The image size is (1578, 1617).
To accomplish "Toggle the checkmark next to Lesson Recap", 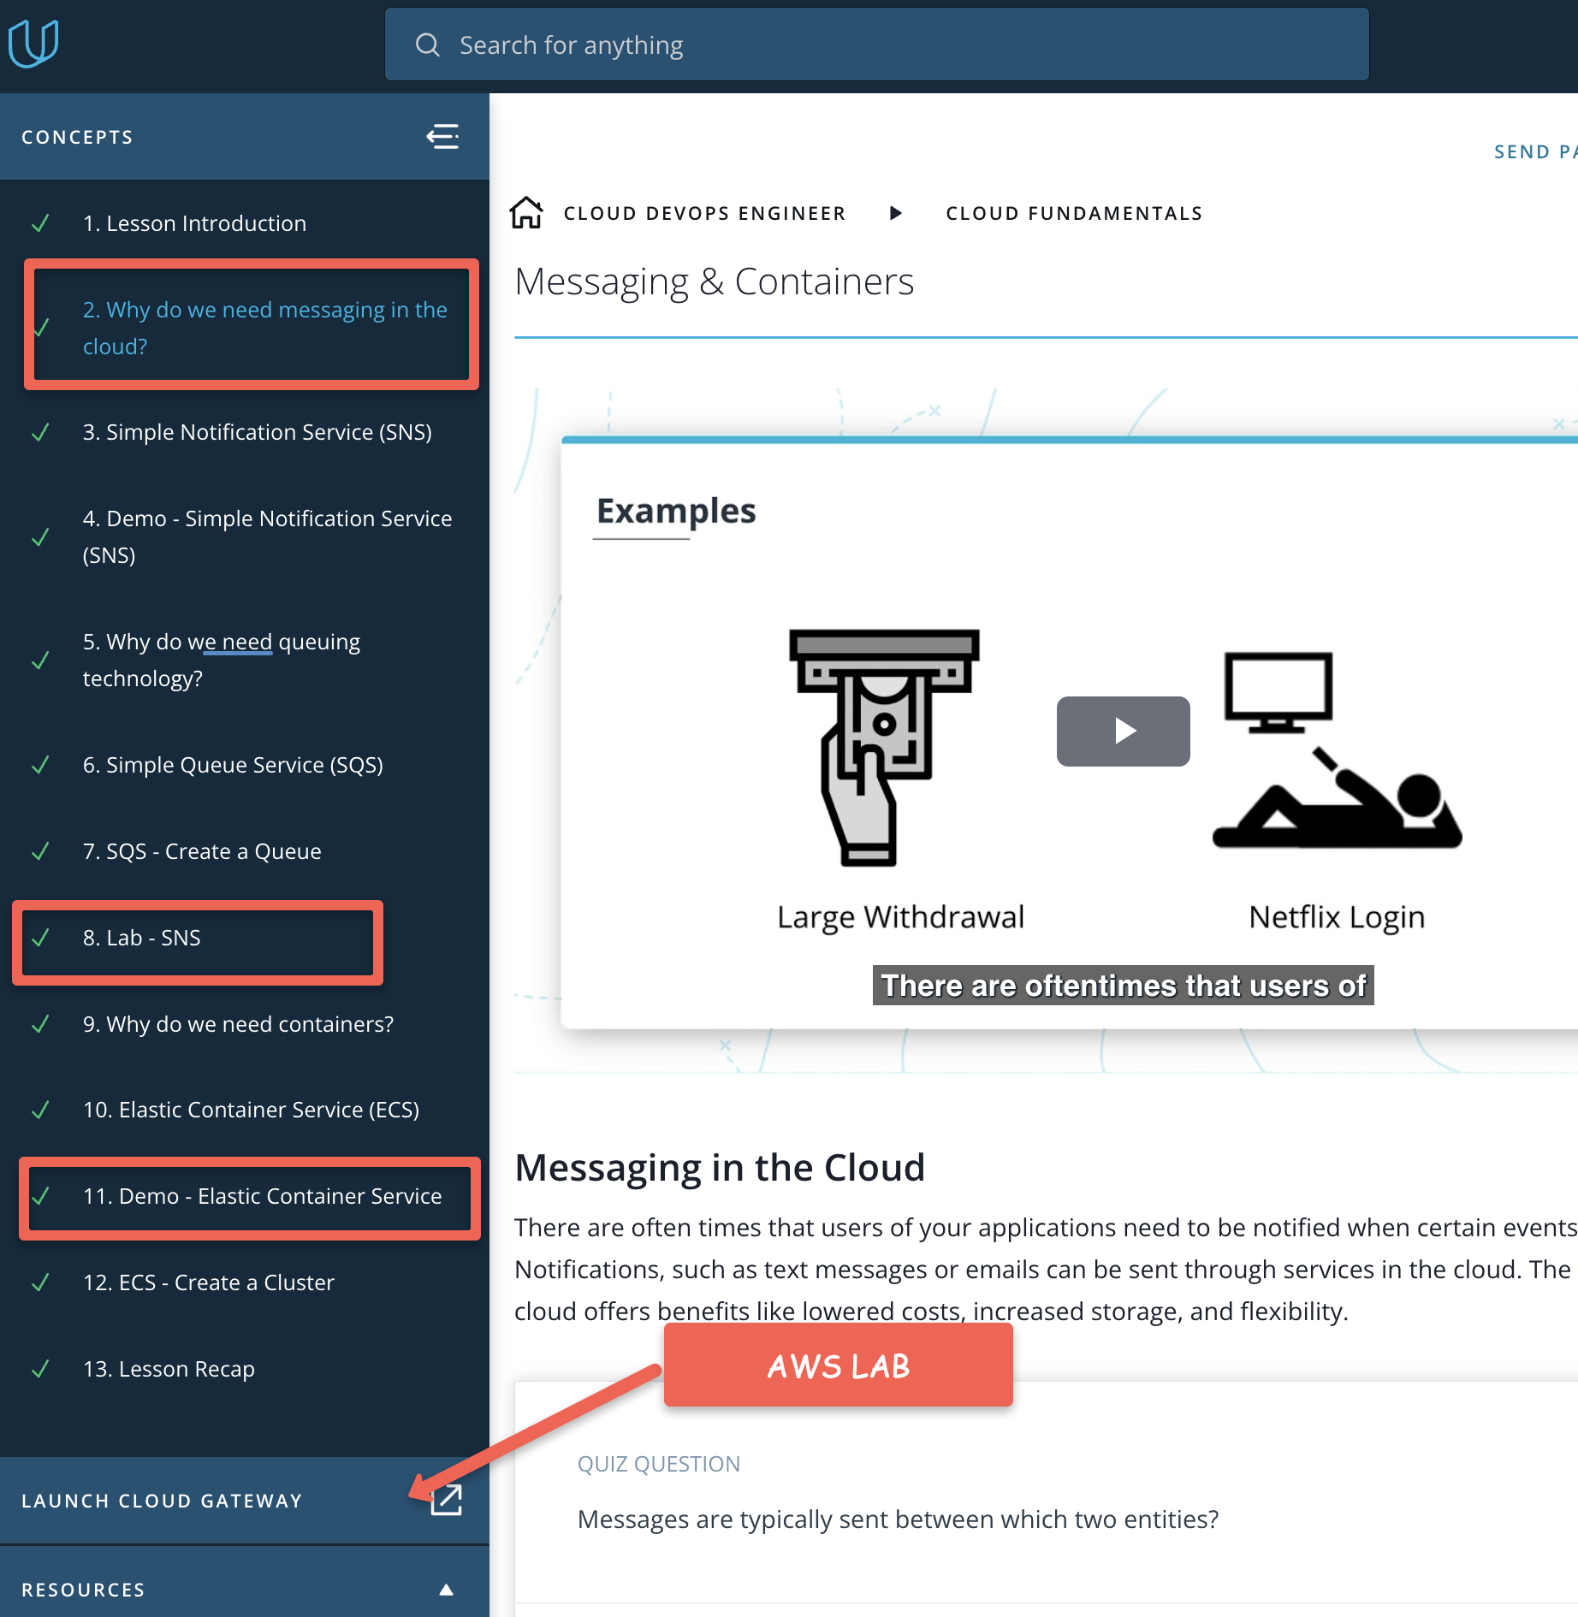I will [39, 1371].
